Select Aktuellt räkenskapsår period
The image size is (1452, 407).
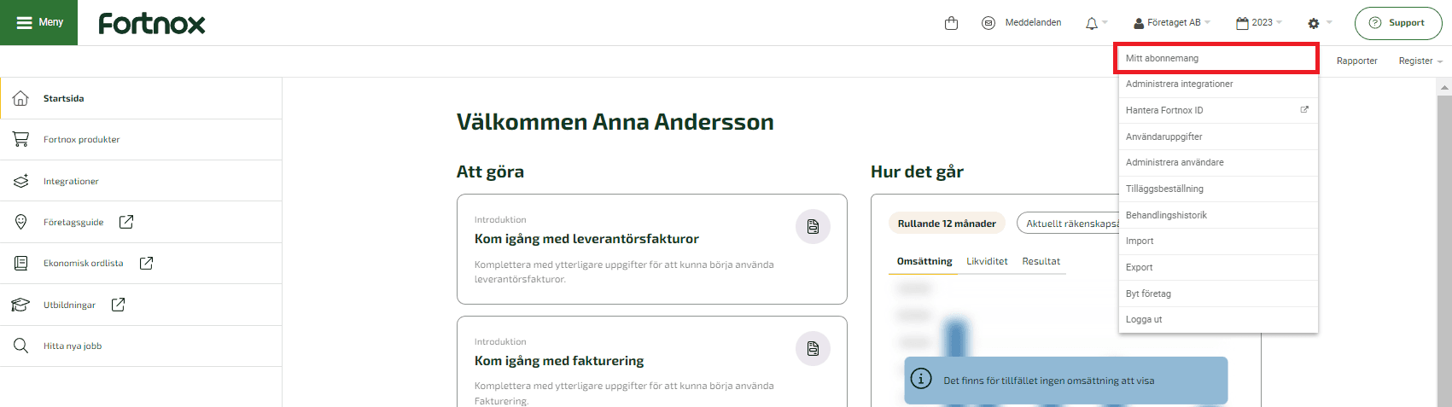(1069, 224)
